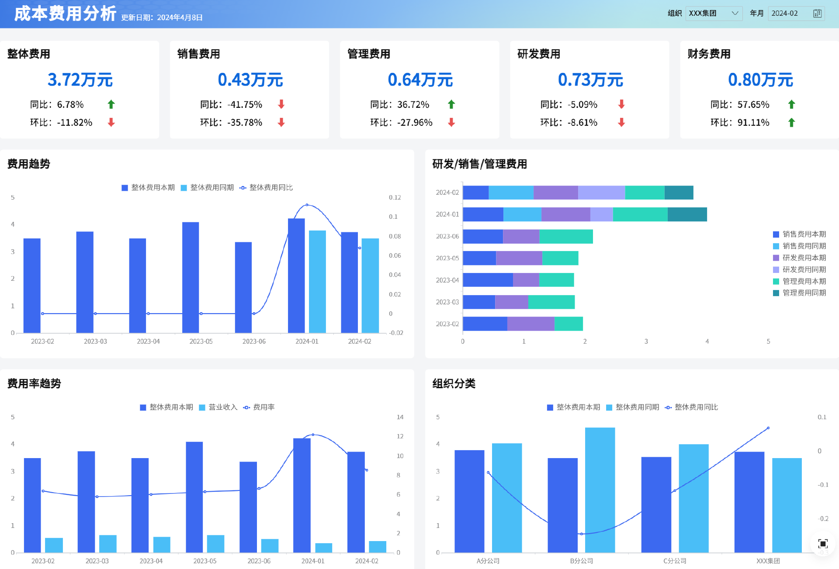Click red down arrow beside 整体费用 环比
Screen dimensions: 839x569
[111, 123]
